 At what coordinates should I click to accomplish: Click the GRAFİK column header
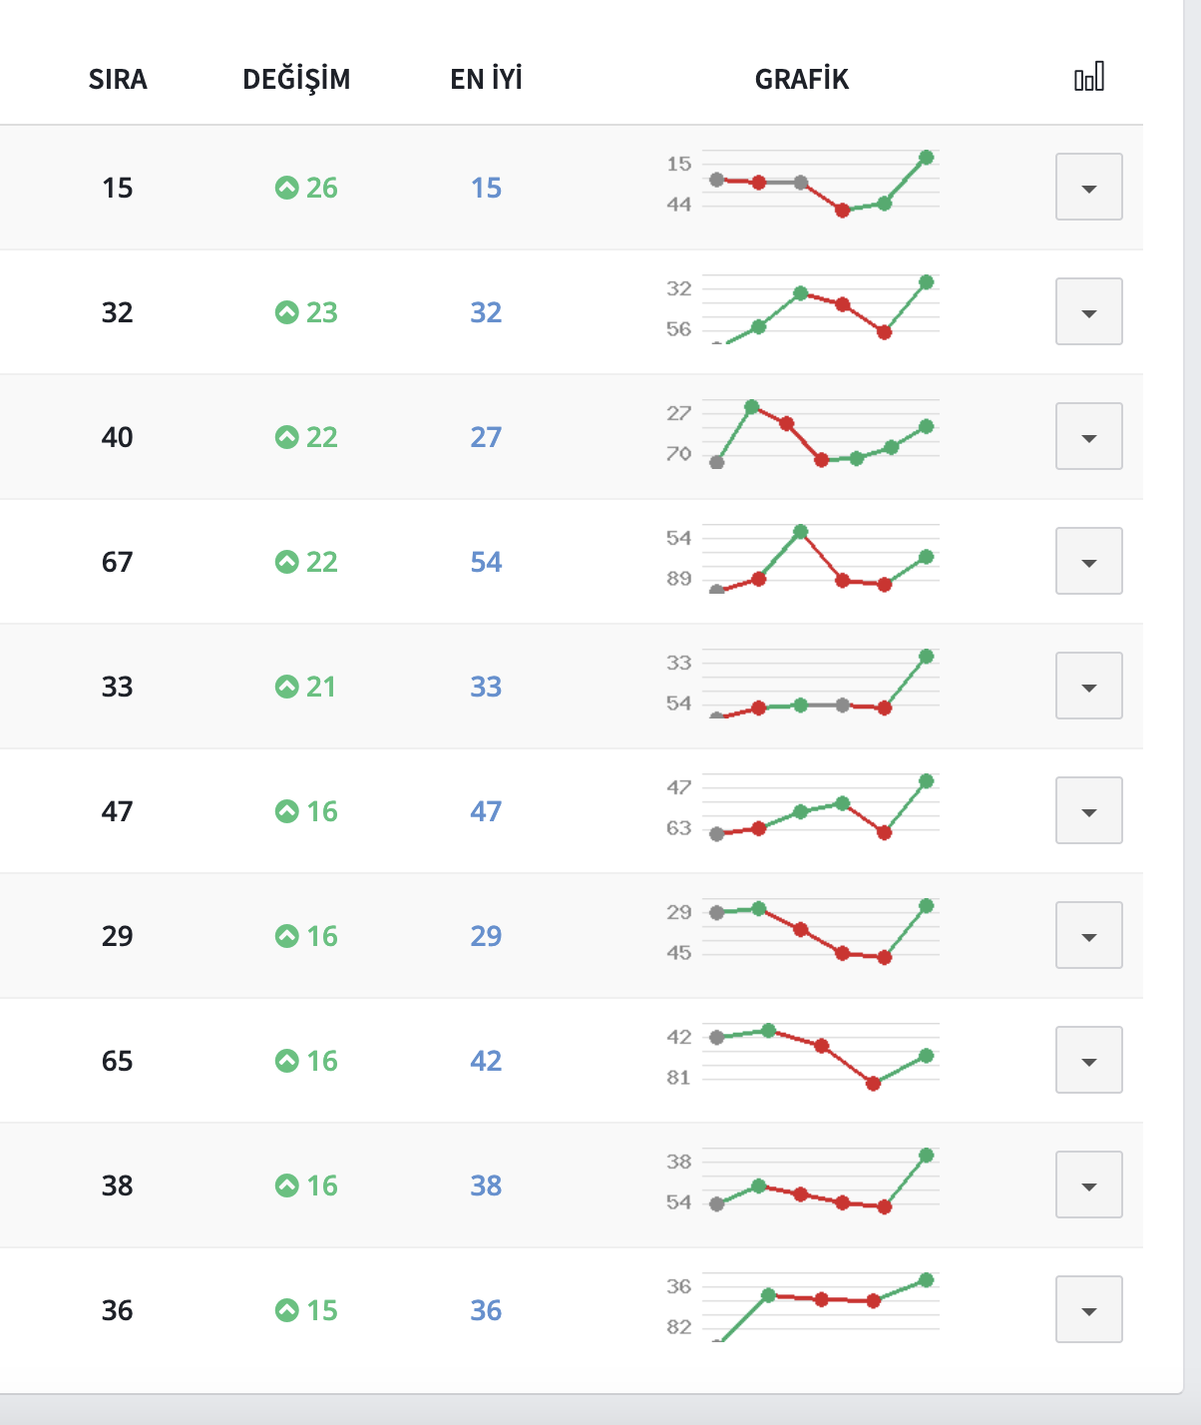tap(802, 79)
